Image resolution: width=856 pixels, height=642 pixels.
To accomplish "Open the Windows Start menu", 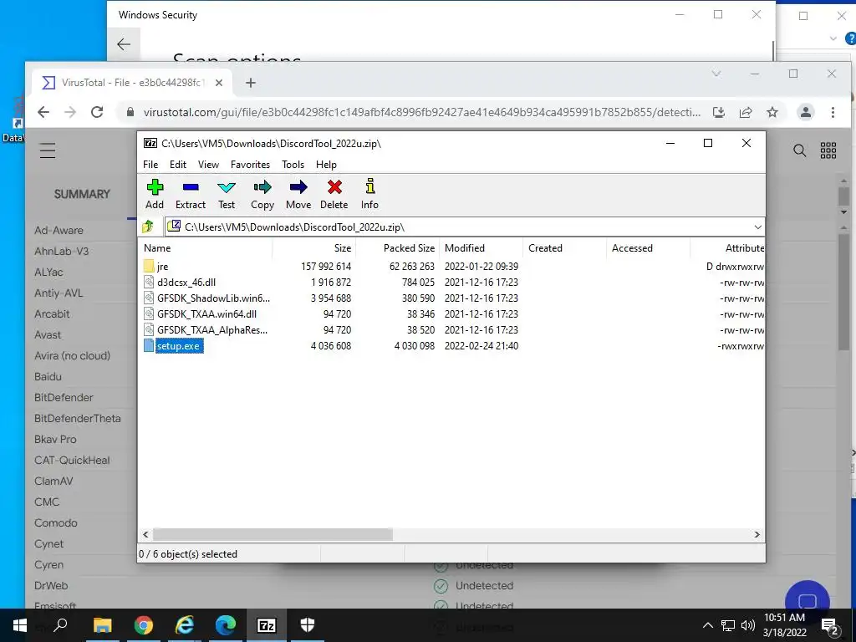I will [20, 625].
